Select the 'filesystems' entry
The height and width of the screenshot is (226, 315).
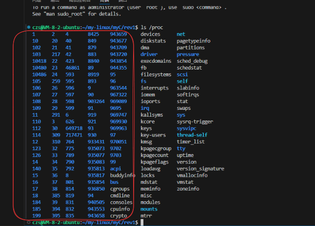pyautogui.click(x=156, y=75)
